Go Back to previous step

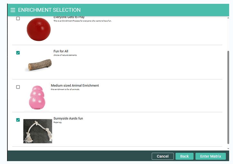(184, 156)
